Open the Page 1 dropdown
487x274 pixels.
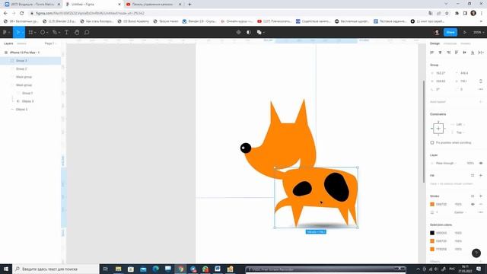50,43
